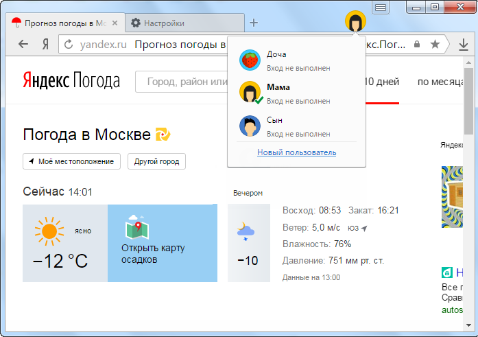
Task: Switch to the Настройки tab
Action: (184, 23)
